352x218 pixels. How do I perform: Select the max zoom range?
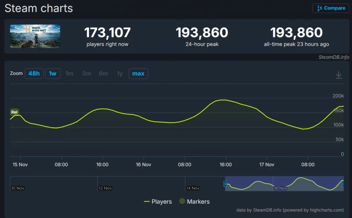(138, 74)
